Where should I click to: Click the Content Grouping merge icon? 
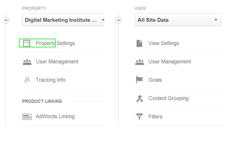click(x=139, y=98)
